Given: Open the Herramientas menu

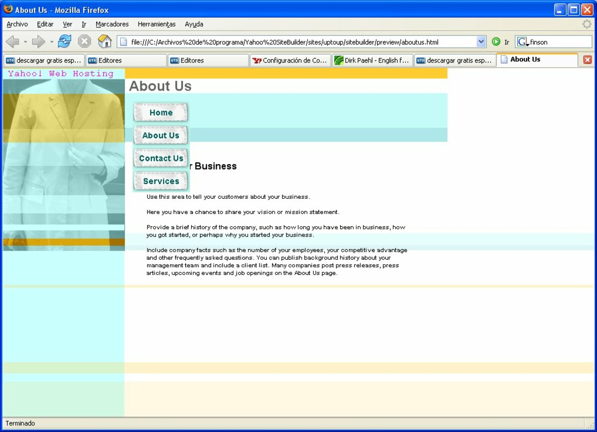Looking at the screenshot, I should 157,24.
